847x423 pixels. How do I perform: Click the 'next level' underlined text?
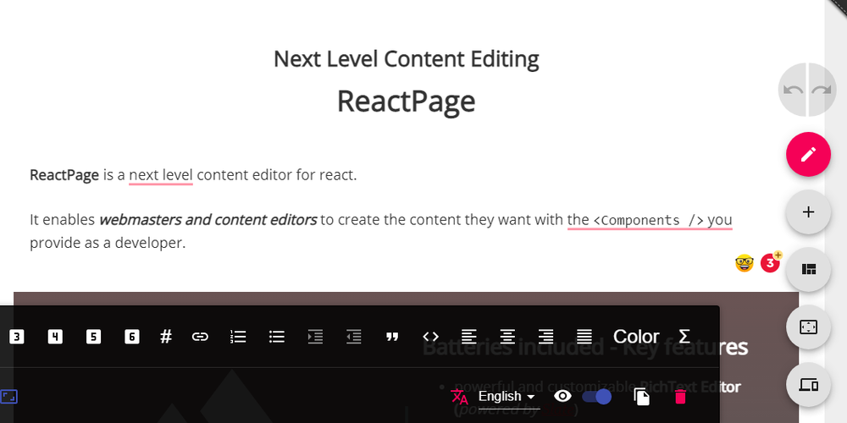[x=160, y=175]
